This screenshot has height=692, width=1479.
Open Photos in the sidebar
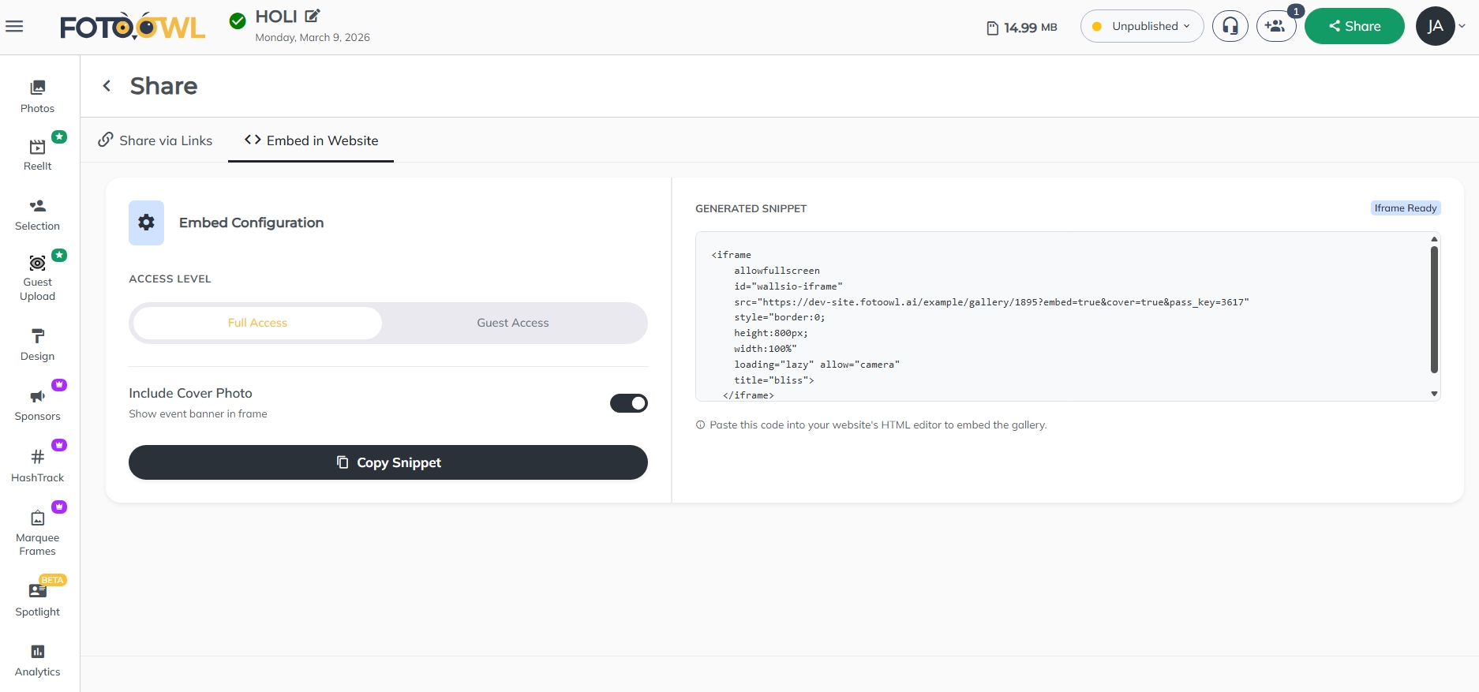pos(38,96)
